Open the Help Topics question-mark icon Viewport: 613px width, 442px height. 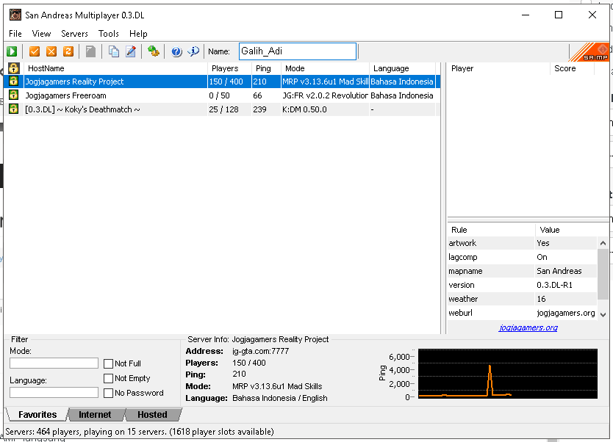(176, 51)
